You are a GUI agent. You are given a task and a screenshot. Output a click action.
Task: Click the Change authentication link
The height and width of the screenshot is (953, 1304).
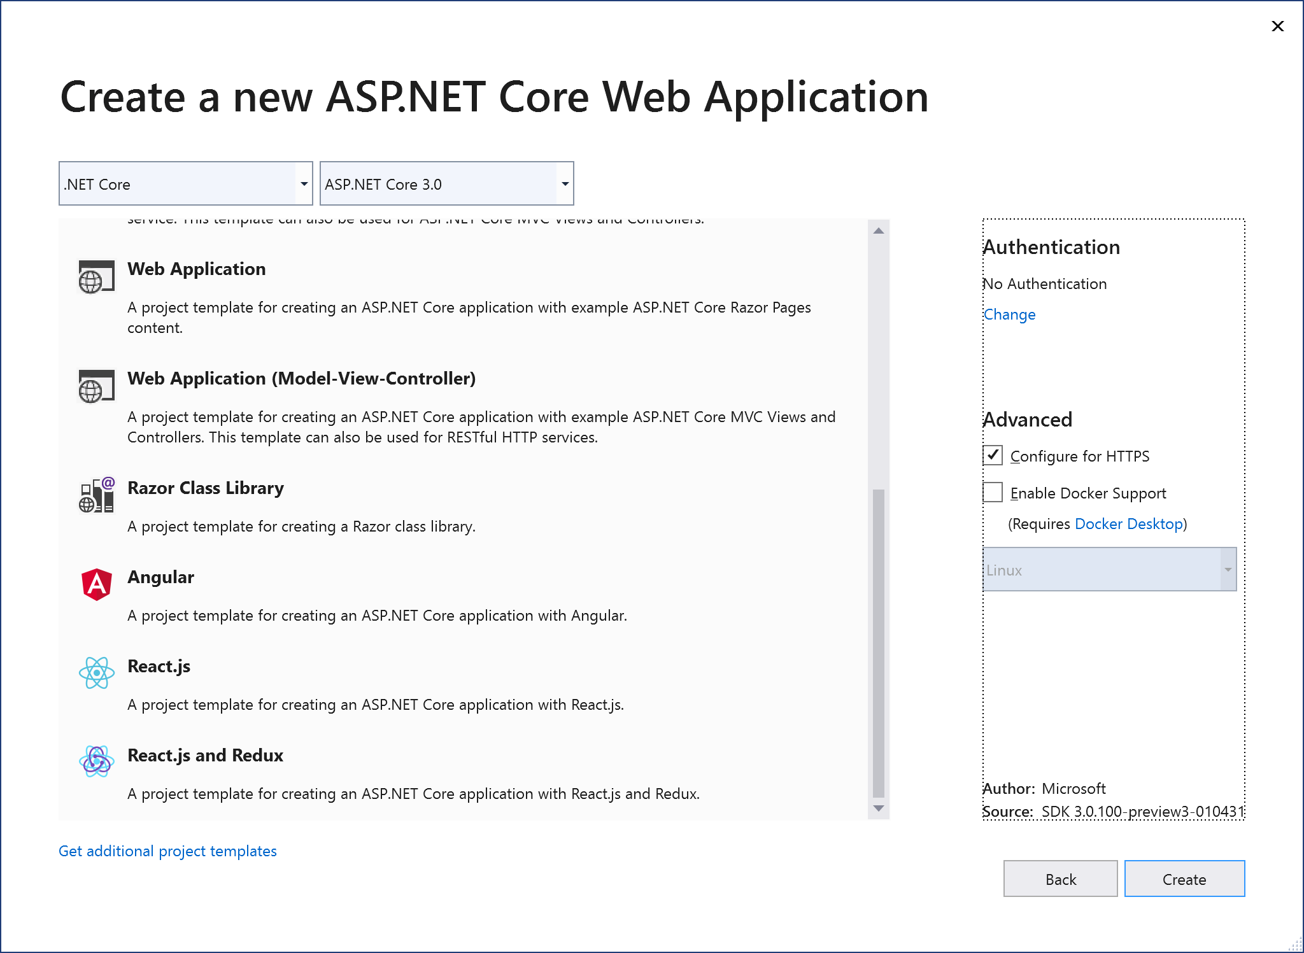pyautogui.click(x=1010, y=314)
